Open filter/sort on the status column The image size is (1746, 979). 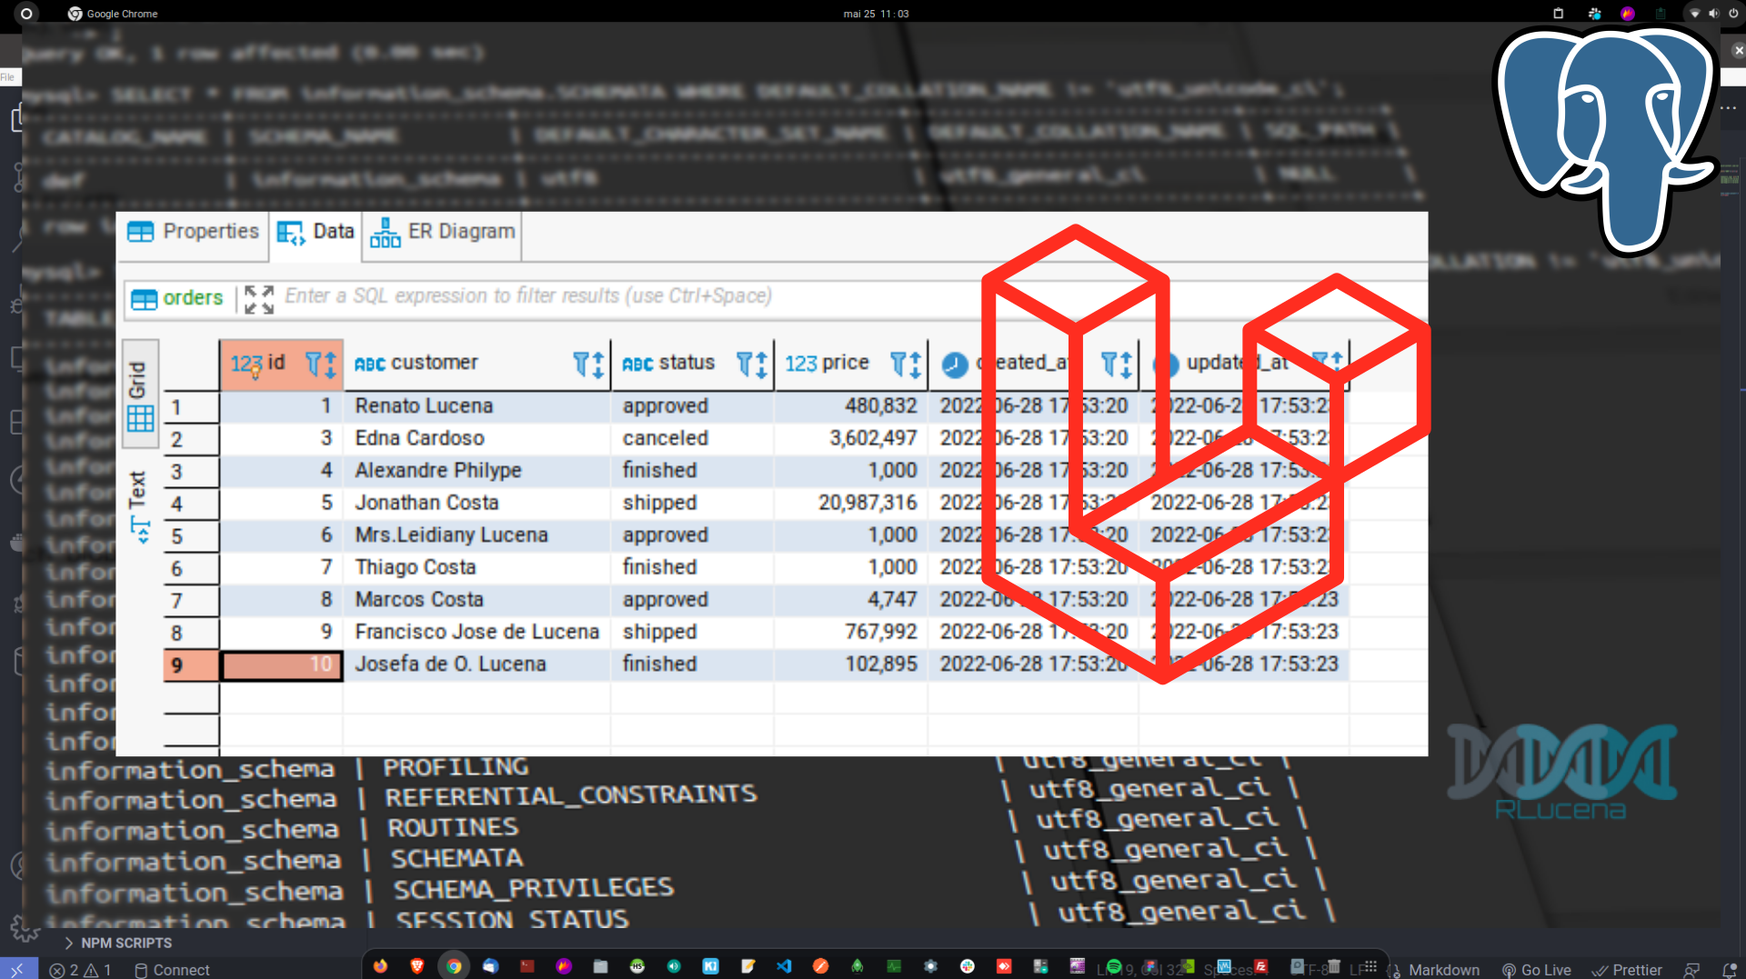tap(752, 365)
